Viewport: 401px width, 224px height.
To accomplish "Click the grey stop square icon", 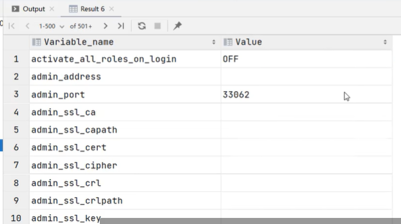I will [x=158, y=26].
